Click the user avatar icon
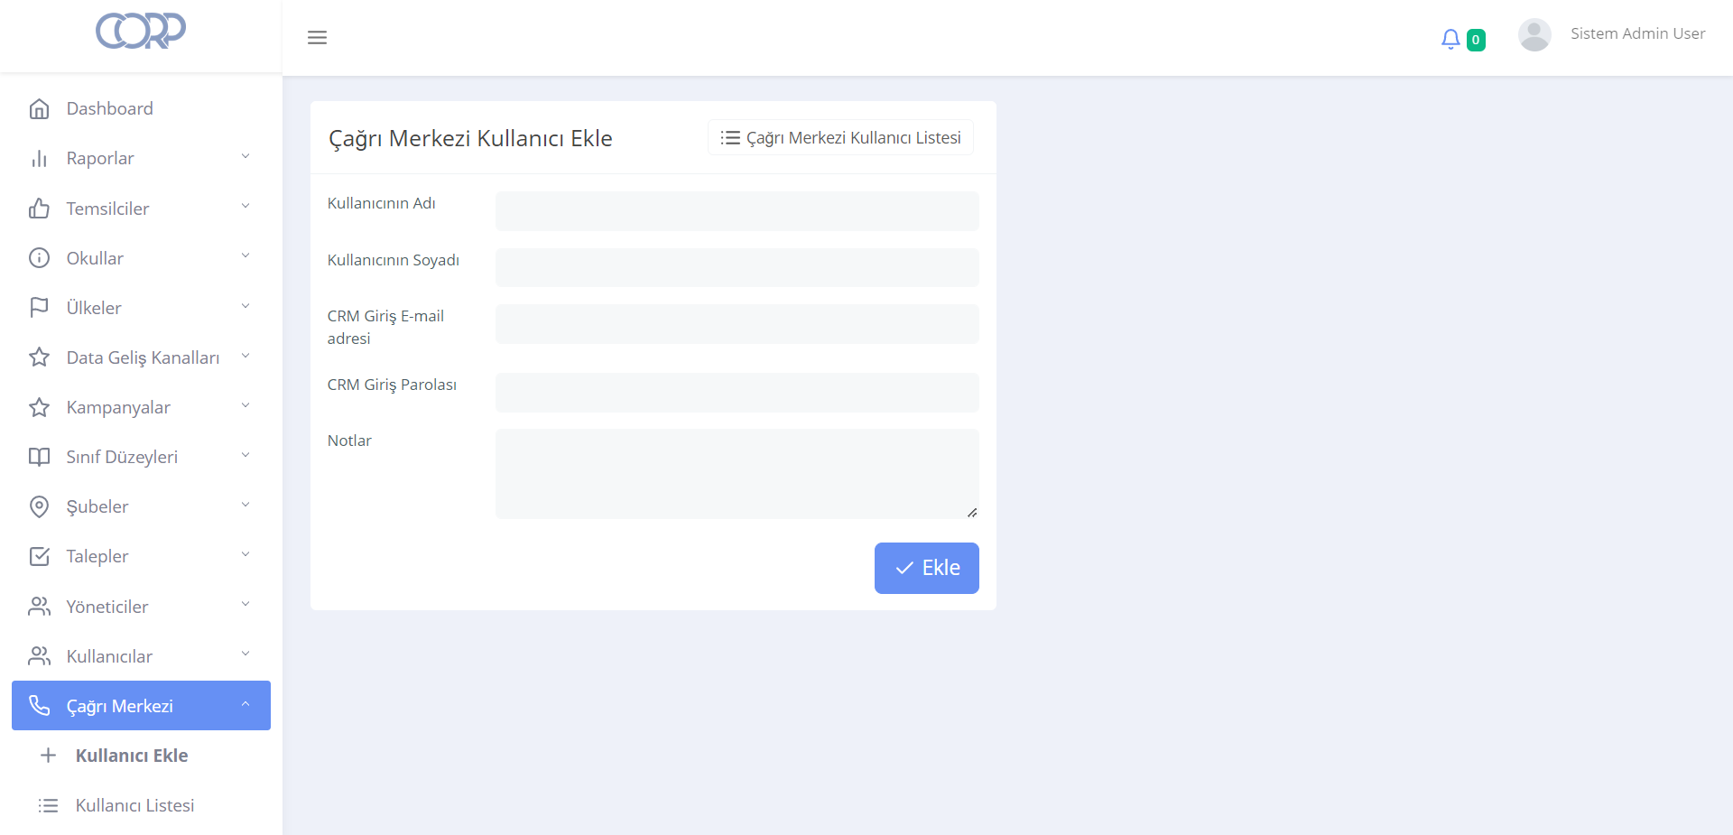This screenshot has height=835, width=1733. click(1534, 35)
